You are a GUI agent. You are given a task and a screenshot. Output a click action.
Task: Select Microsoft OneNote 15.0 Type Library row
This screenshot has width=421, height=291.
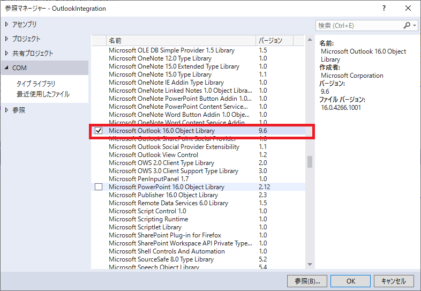click(198, 74)
